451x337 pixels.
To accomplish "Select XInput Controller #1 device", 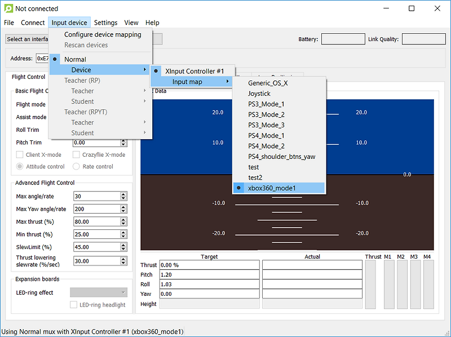I will pos(194,71).
